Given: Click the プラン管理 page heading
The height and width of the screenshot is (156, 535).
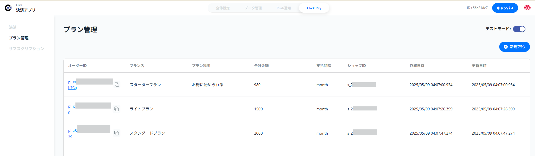Looking at the screenshot, I should point(81,30).
